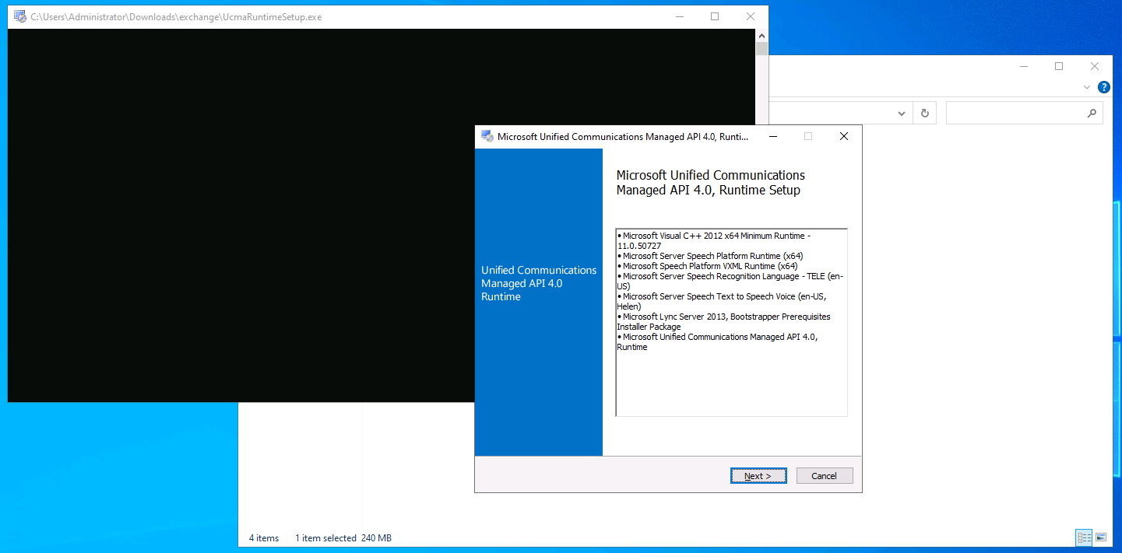Minimize the UcmaRuntimeSetup.exe console window

679,16
